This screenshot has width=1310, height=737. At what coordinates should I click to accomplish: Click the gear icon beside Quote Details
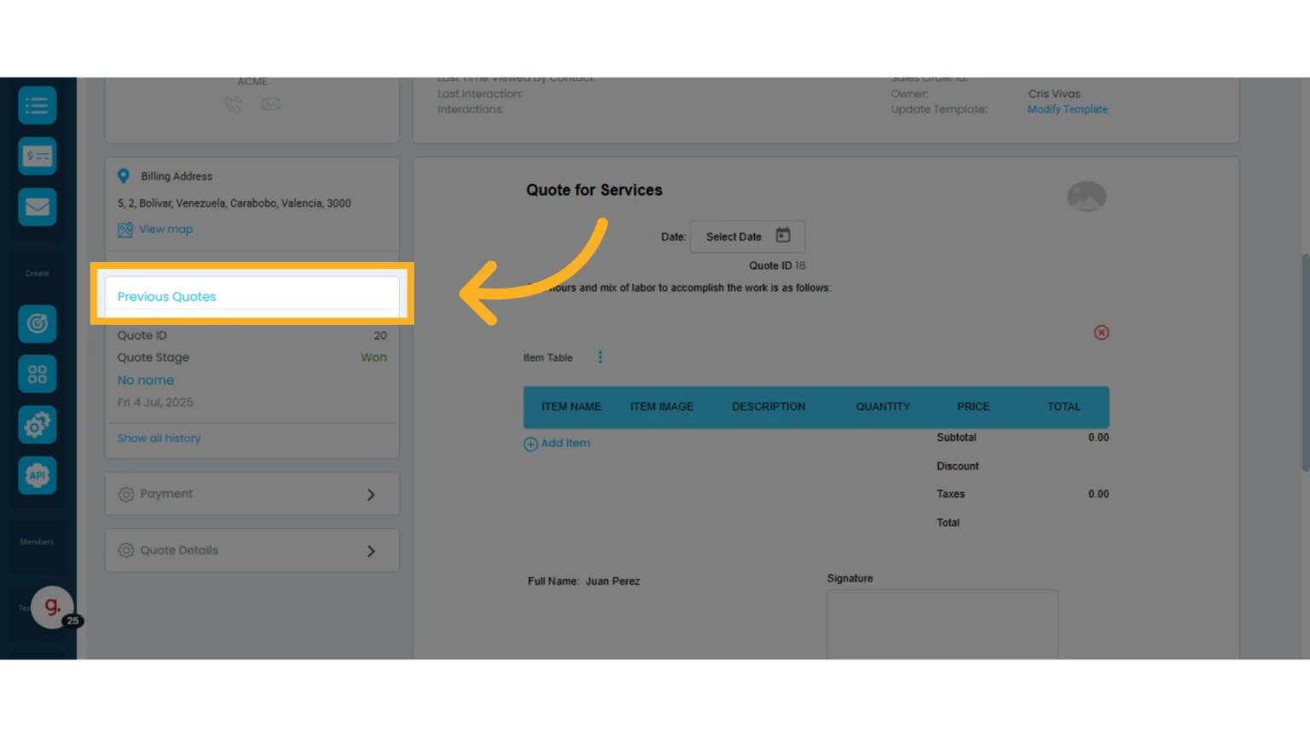(x=126, y=550)
